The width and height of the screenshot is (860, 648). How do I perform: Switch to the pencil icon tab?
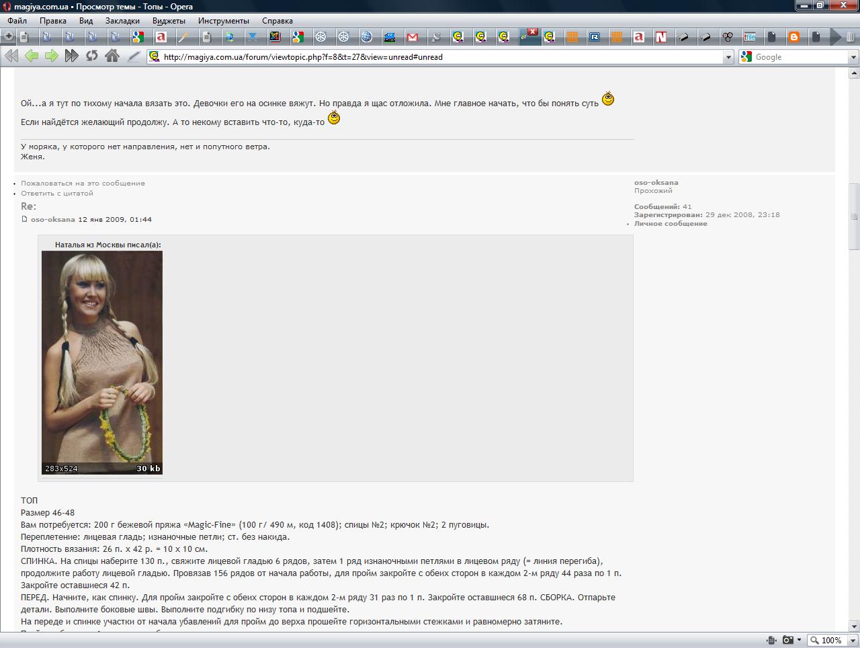[x=183, y=37]
